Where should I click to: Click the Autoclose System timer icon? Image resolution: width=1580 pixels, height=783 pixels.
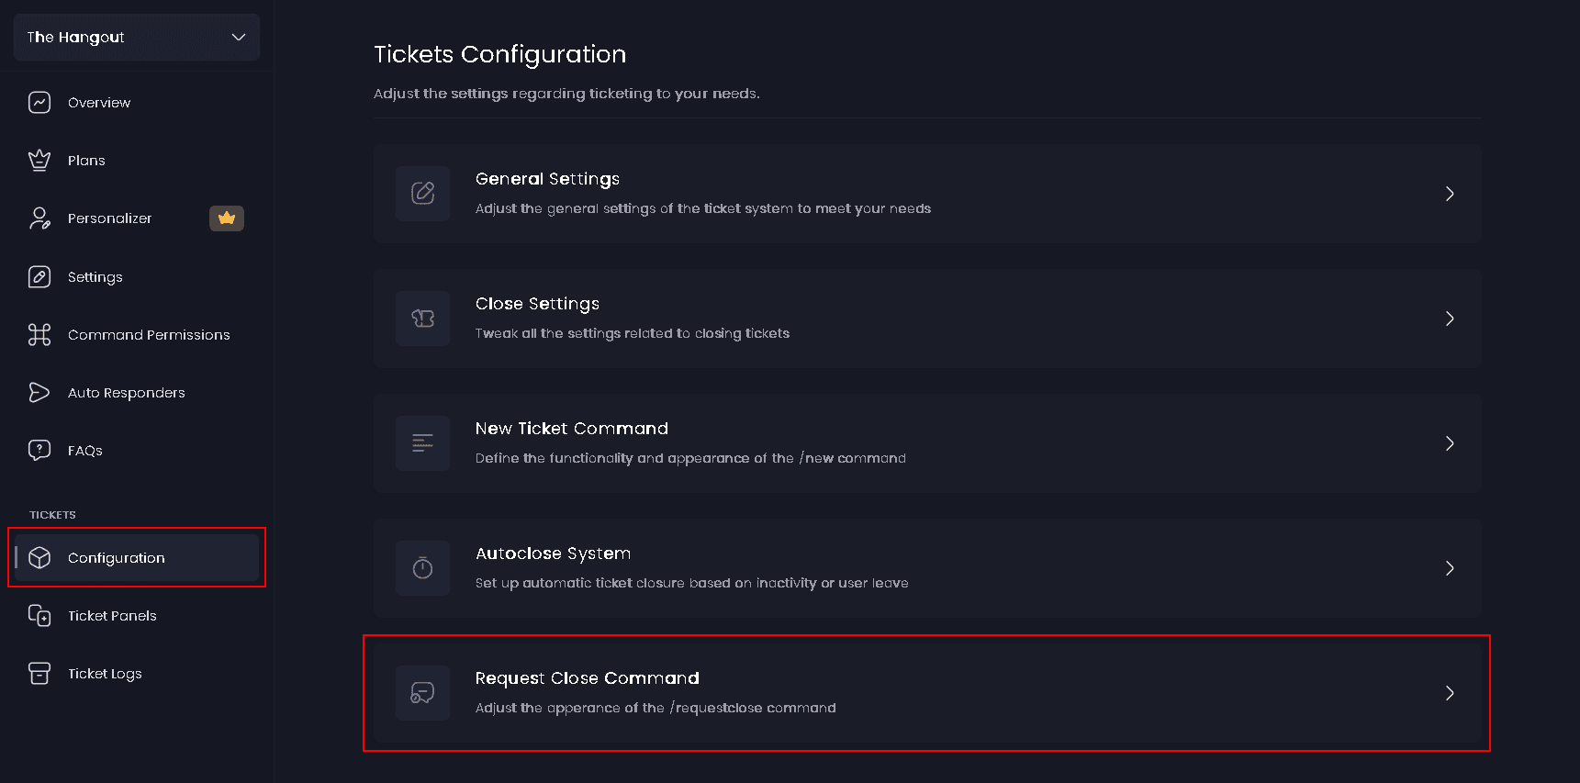coord(422,568)
